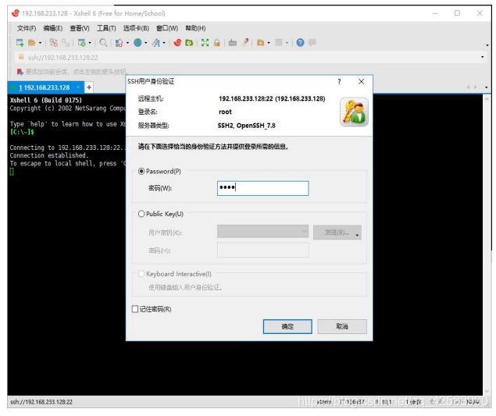Toggle full screen green arrows icon
Viewport: 496px width, 416px height.
pos(205,43)
